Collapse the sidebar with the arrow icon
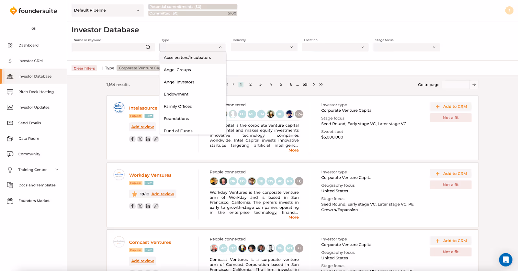518x271 pixels. (33, 29)
